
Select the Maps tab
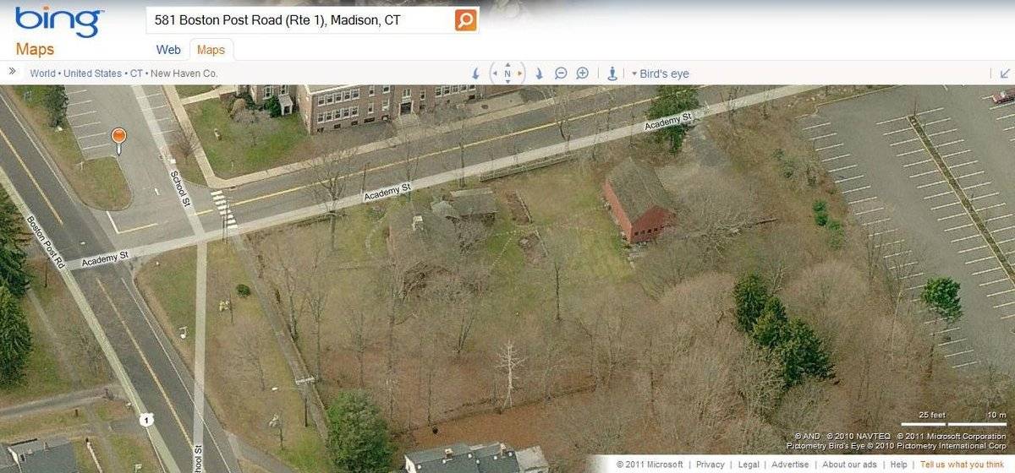(x=211, y=50)
